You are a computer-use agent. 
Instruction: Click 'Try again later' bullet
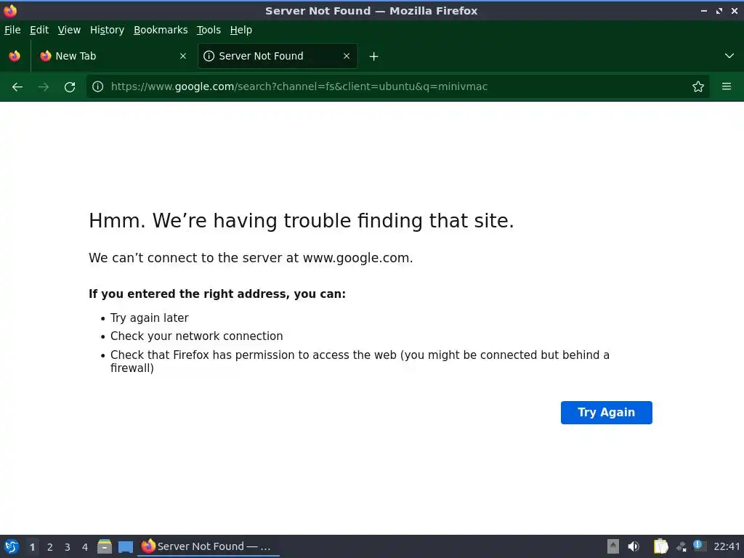coord(150,318)
